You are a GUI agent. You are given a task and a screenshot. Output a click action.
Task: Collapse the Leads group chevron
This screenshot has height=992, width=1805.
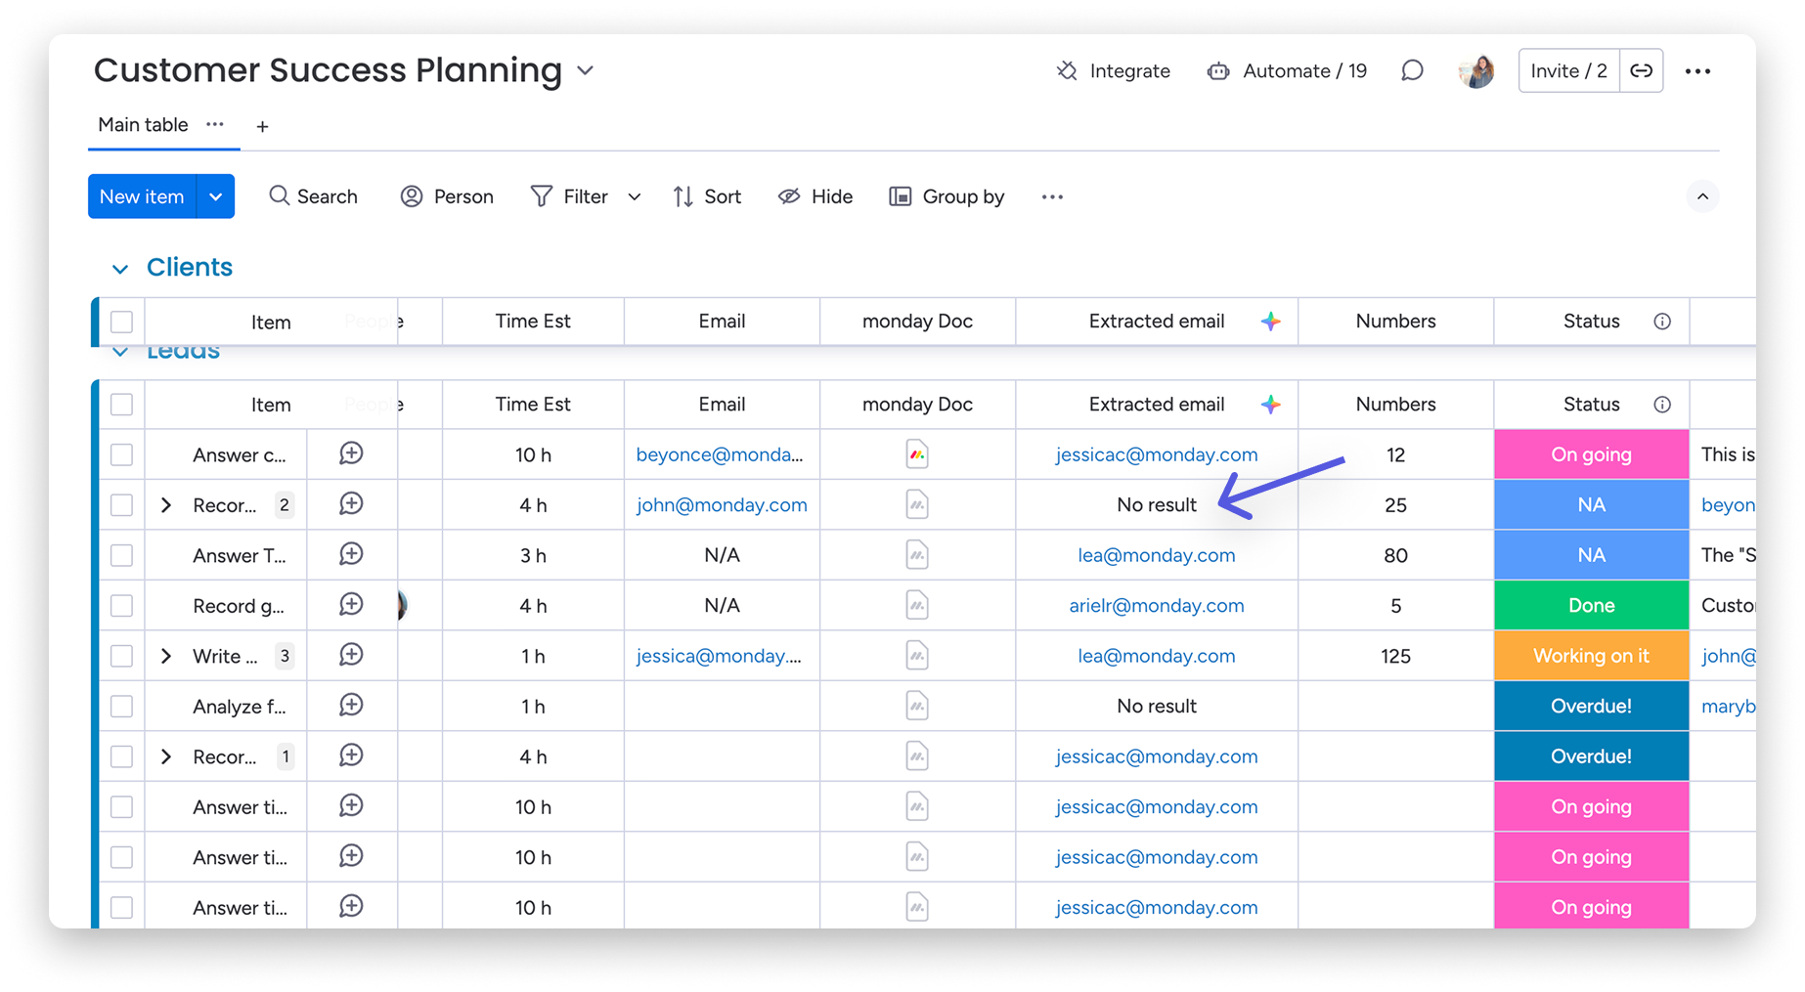(119, 352)
